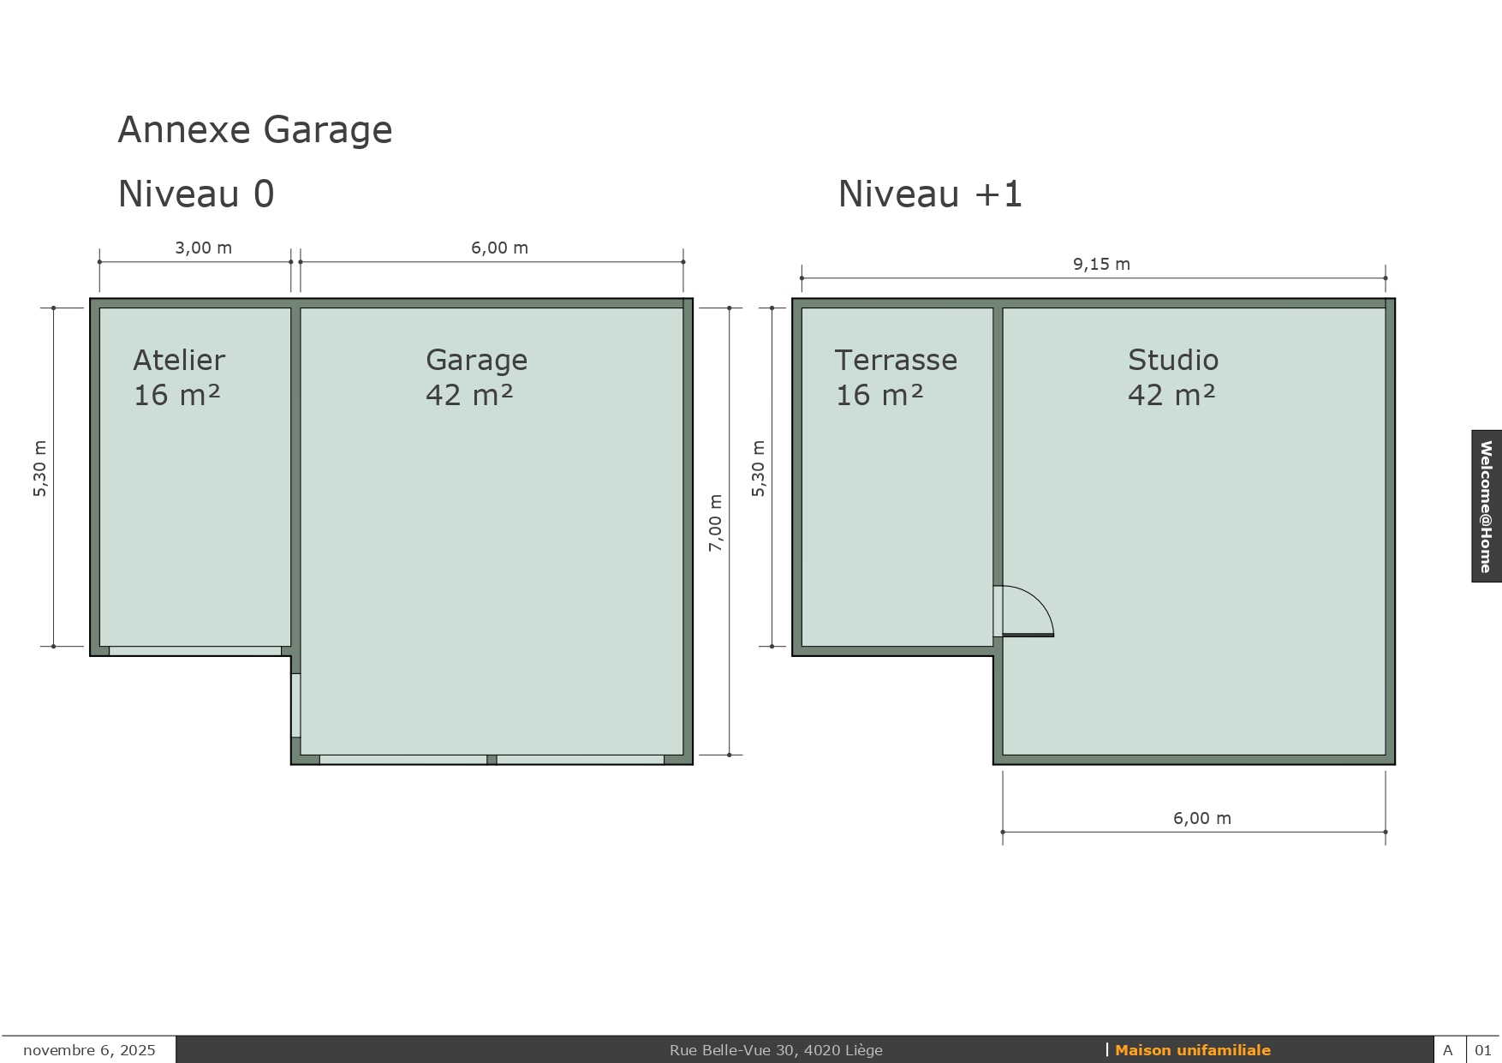Click the 3,00 m dimension label
This screenshot has width=1502, height=1063.
203,248
